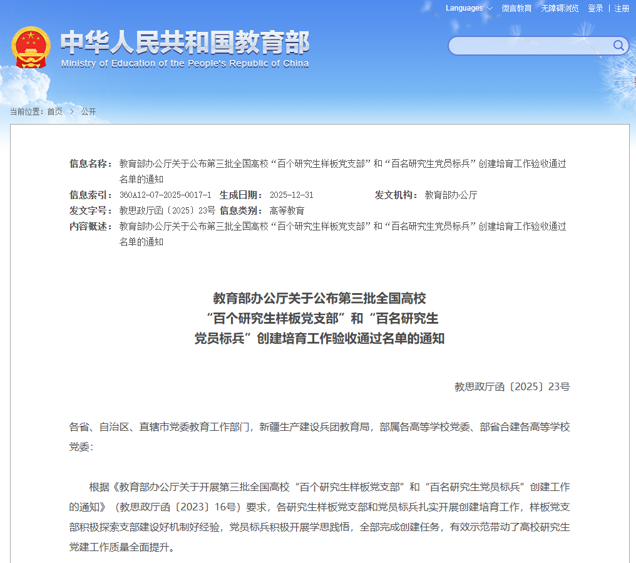Click the English Ministry of Education subtitle

tap(185, 64)
